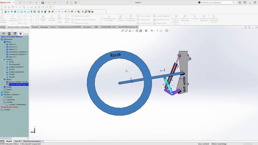Open third manager panel tab icon
Viewport: 258px width, 145px height.
(15, 34)
